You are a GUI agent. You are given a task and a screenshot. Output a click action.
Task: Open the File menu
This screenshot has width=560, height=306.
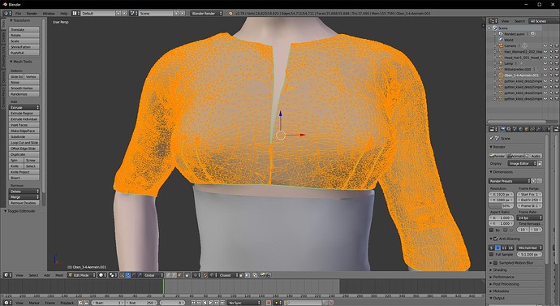[x=18, y=13]
